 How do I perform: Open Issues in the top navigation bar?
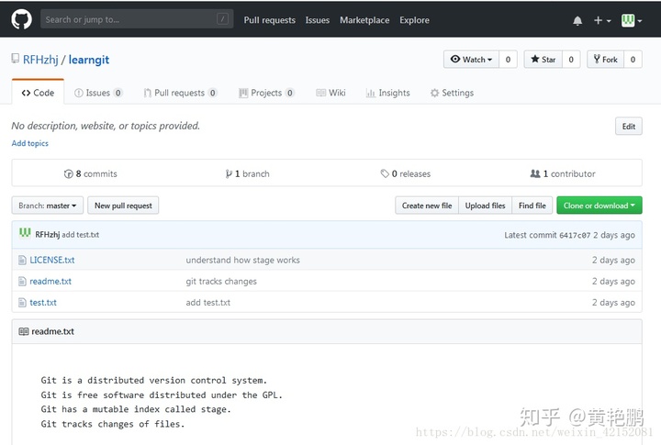[x=318, y=20]
